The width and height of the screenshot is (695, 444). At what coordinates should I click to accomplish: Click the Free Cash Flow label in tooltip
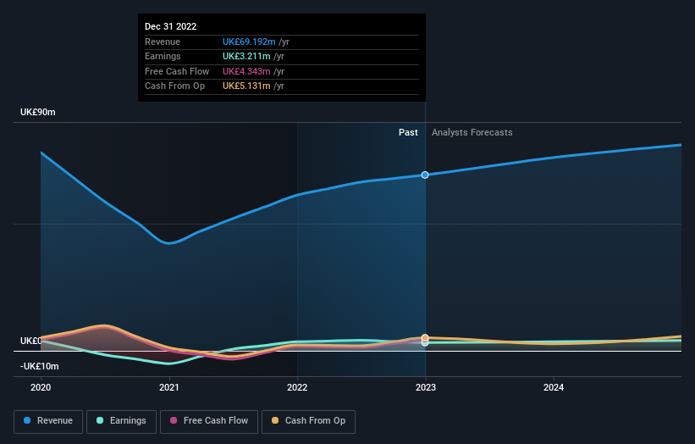pyautogui.click(x=177, y=71)
